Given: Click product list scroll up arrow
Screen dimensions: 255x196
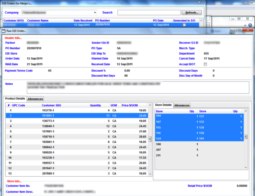Looking at the screenshot, I should click(x=150, y=105).
